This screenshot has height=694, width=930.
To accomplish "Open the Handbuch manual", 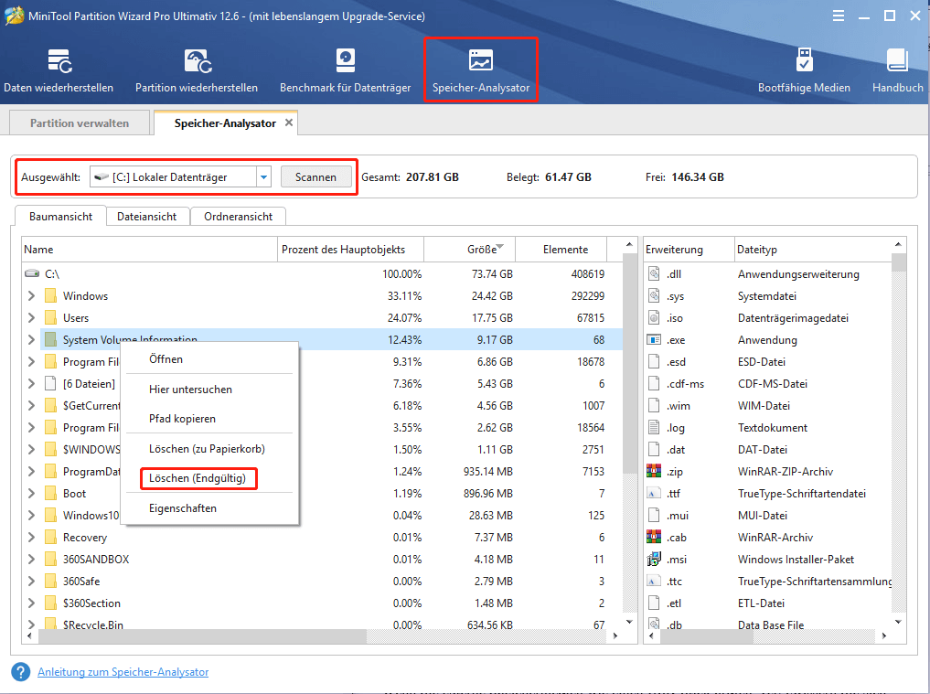I will pyautogui.click(x=897, y=71).
